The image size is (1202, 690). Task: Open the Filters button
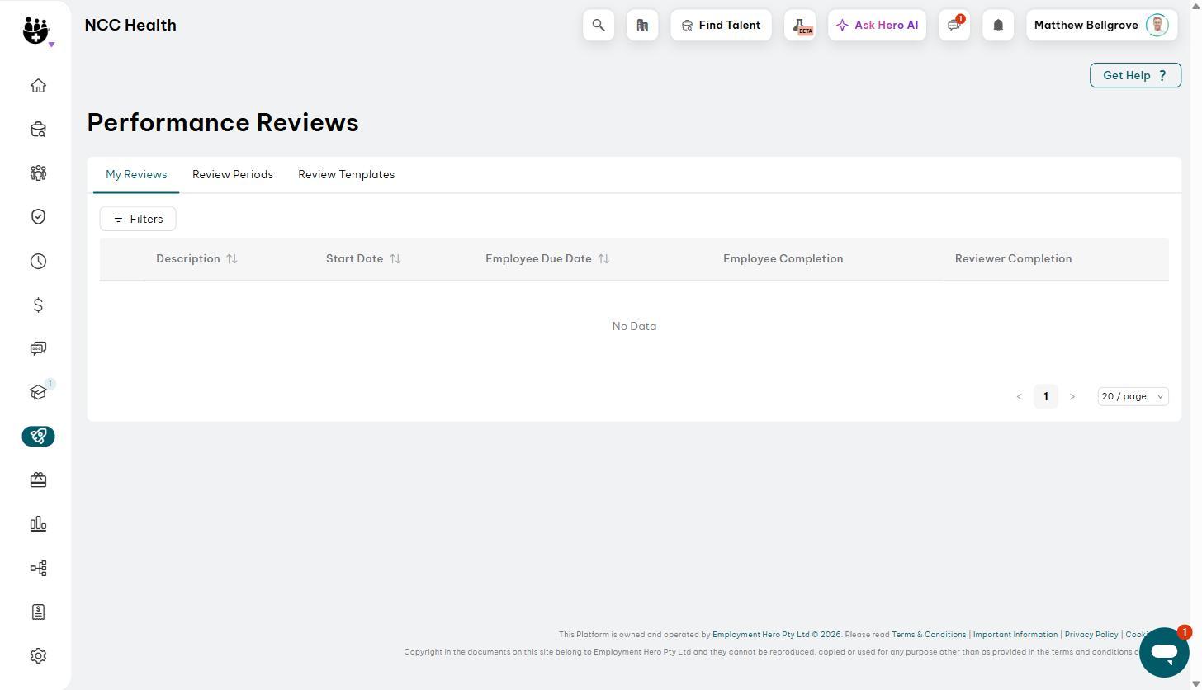138,219
